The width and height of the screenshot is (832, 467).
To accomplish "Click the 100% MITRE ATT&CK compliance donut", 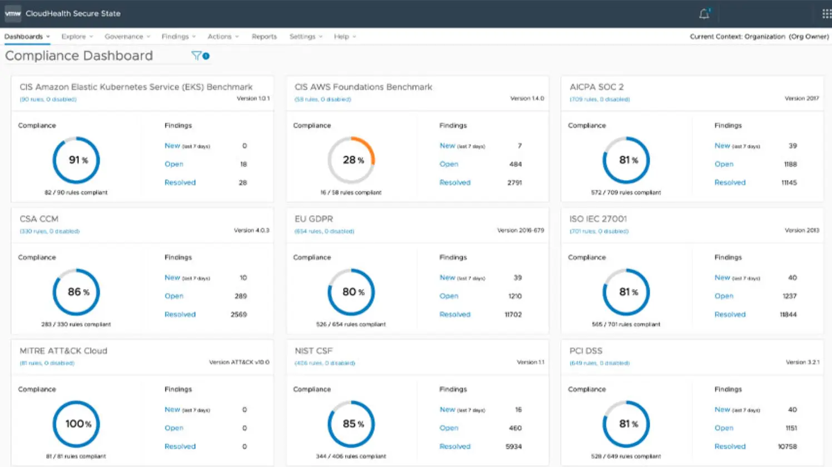I will point(76,424).
